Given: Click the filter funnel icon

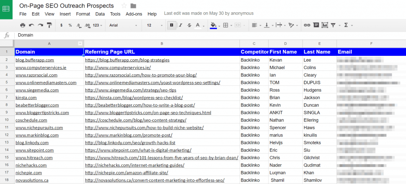Looking at the screenshot, I should 333,25.
